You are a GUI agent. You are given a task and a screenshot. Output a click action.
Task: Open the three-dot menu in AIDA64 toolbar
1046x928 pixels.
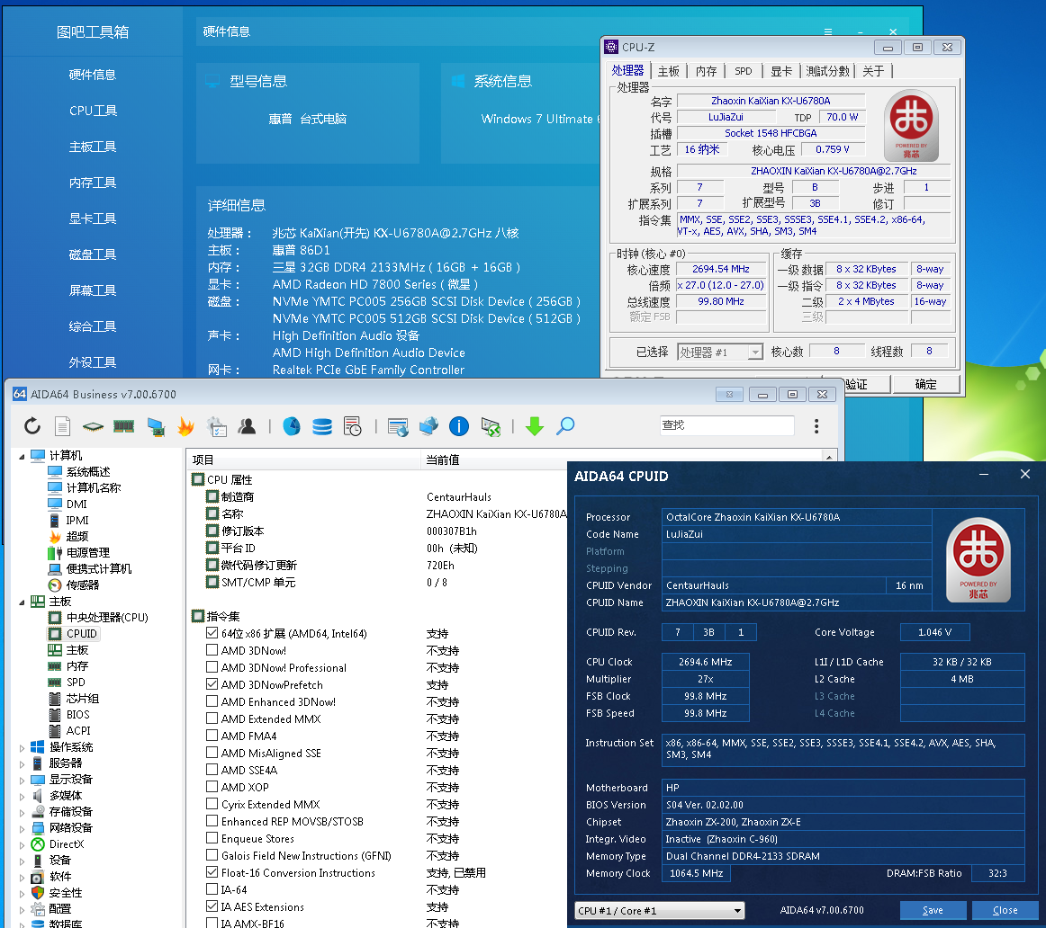coord(816,426)
